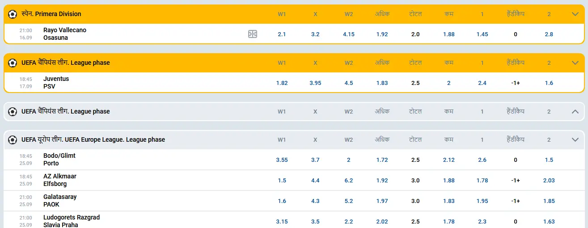The width and height of the screenshot is (588, 228).
Task: Click the soccer ball icon beside Primera Division
Action: click(x=13, y=14)
